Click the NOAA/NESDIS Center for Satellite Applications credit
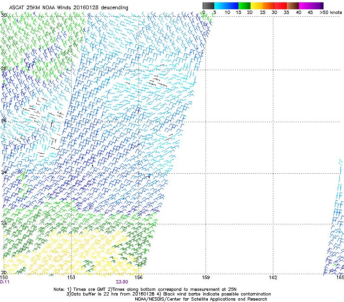Image resolution: width=344 pixels, height=302 pixels. tap(201, 299)
